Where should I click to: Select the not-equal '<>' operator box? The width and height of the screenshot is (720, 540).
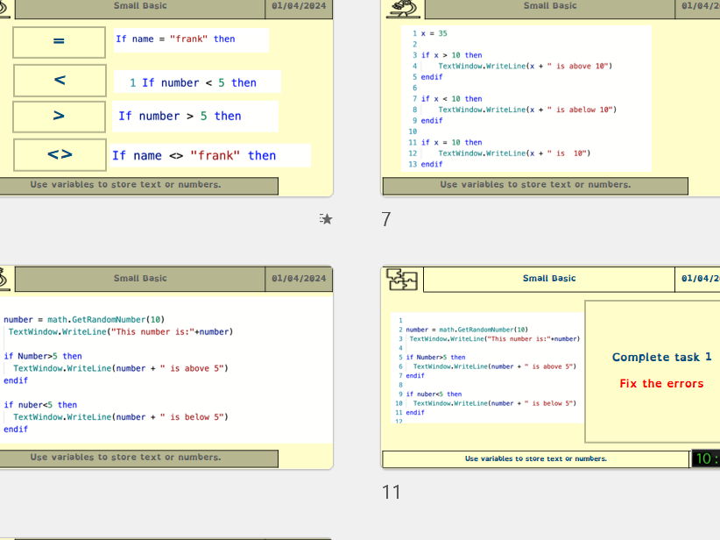(58, 153)
